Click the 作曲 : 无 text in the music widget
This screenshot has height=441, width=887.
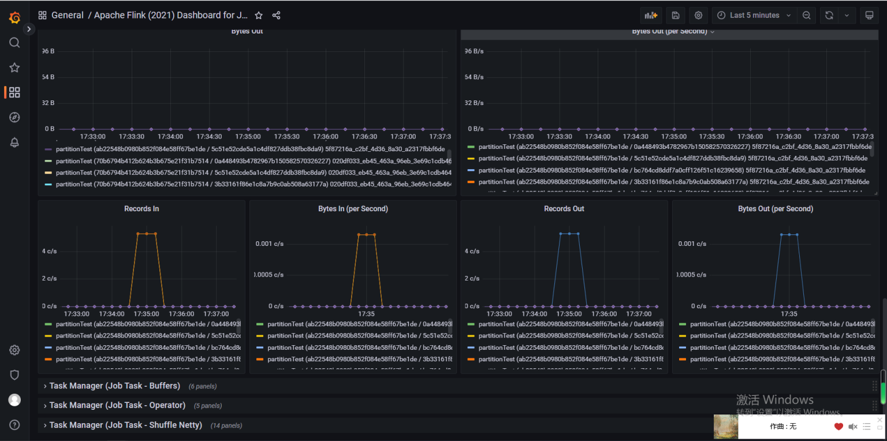[783, 427]
